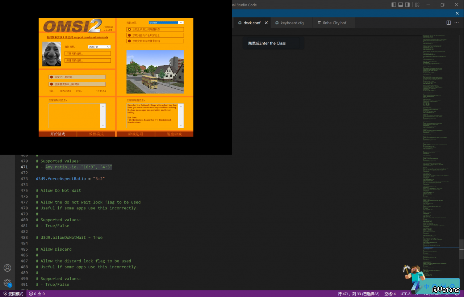Open the Accounts icon in activity bar
The image size is (464, 297).
7,268
